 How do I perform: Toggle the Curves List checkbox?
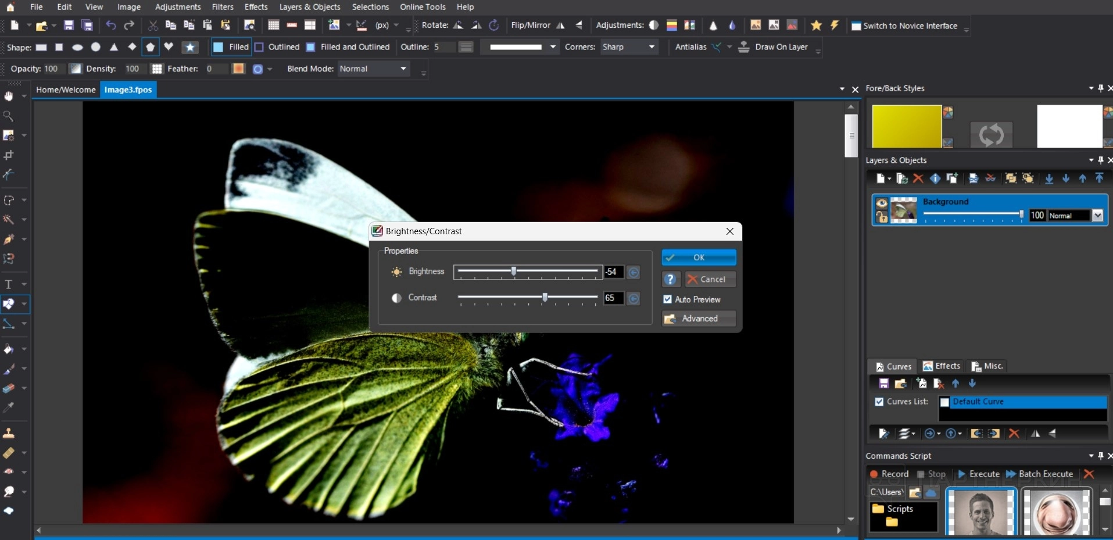coord(879,402)
